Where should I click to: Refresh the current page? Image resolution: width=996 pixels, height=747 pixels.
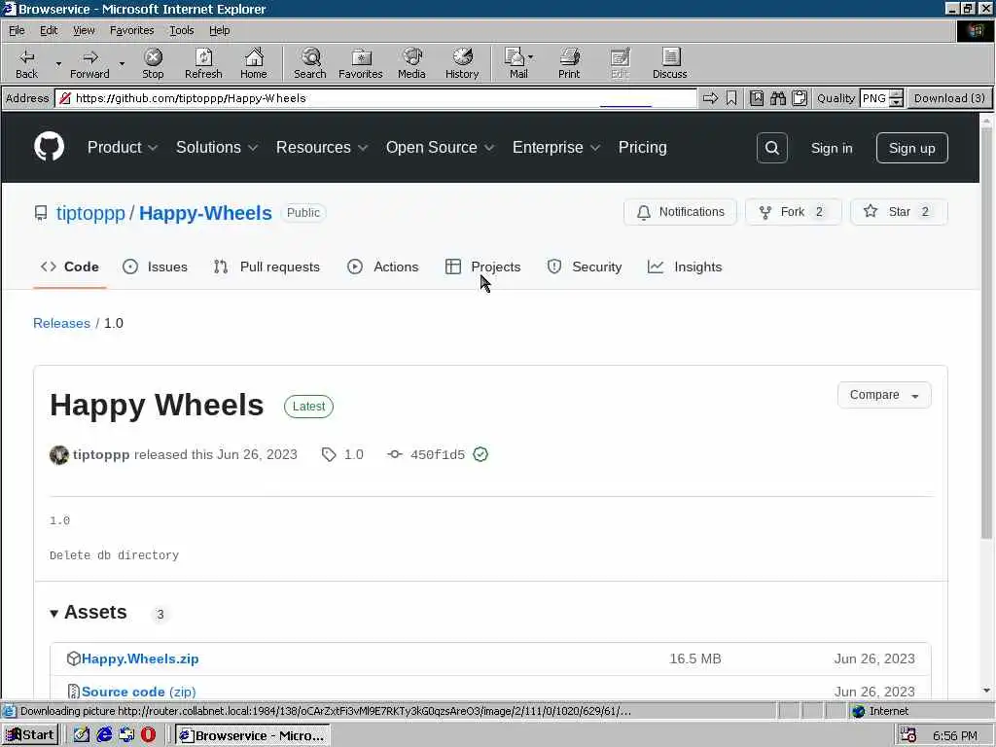point(203,63)
